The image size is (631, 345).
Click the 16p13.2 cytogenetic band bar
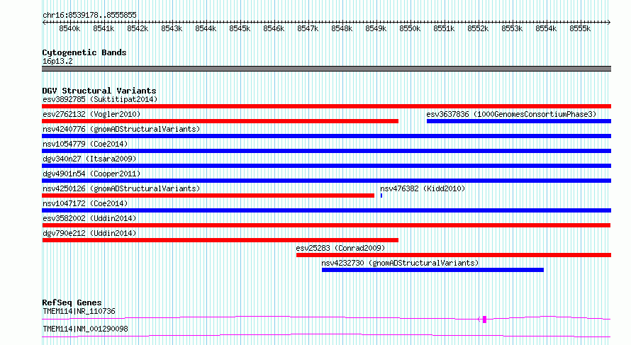coord(326,69)
